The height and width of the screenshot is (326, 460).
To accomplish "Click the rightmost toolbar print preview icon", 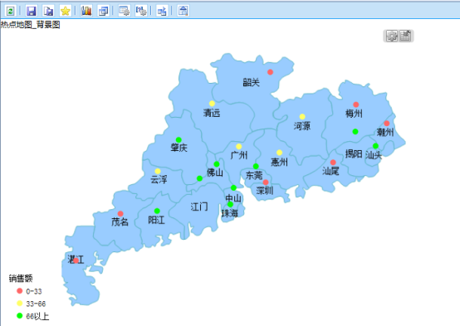I will [183, 11].
